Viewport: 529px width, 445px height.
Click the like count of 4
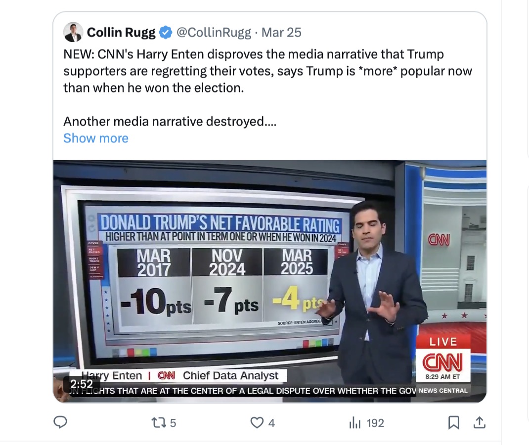[271, 423]
